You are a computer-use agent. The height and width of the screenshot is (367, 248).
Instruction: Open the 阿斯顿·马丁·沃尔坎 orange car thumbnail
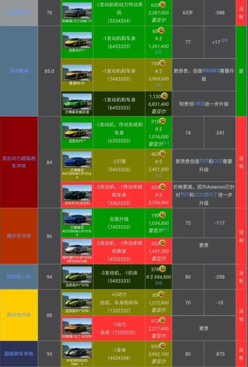coord(77,326)
